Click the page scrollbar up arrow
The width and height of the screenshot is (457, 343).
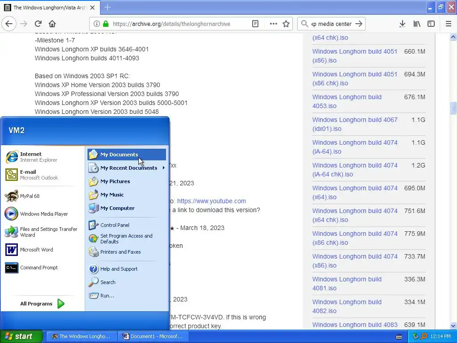[x=453, y=37]
